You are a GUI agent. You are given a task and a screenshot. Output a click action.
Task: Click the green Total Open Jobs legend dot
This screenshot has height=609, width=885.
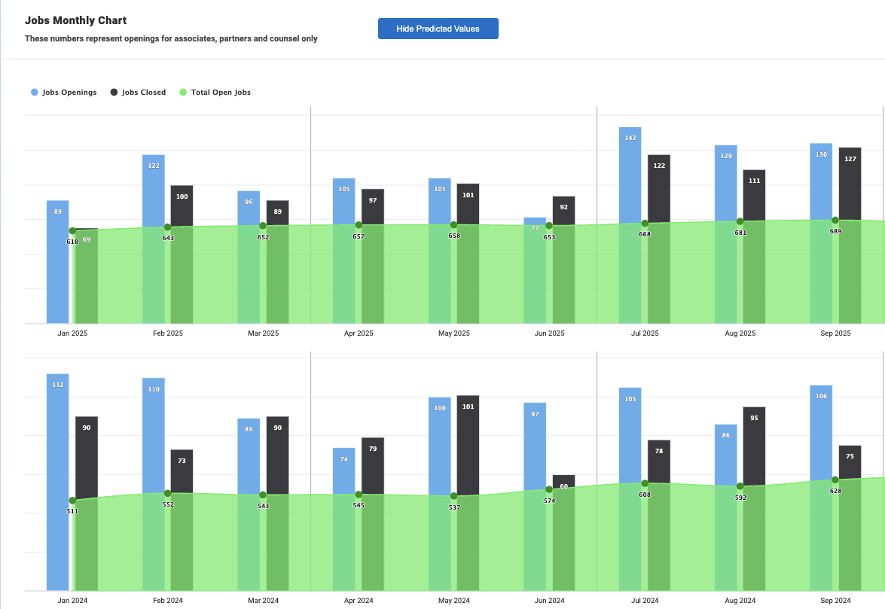182,93
